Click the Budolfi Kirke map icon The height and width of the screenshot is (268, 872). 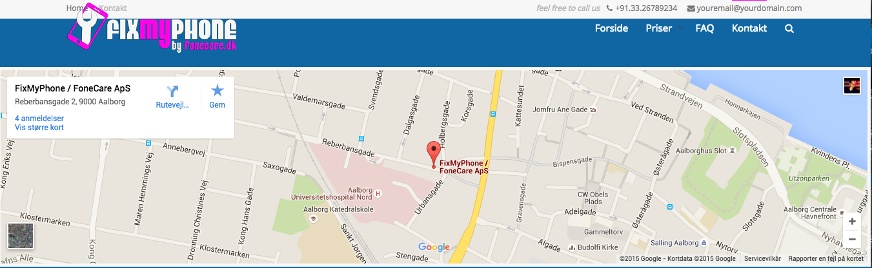pyautogui.click(x=572, y=247)
